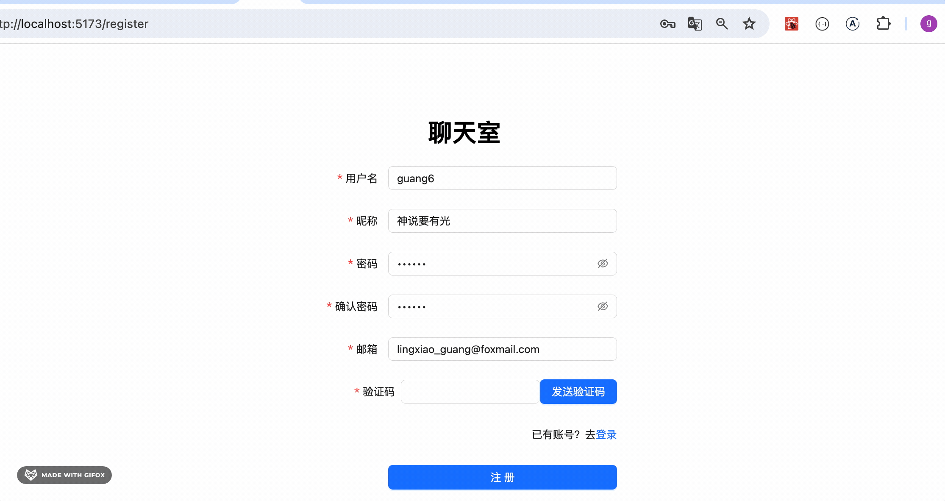Click the Google Translate icon
The width and height of the screenshot is (945, 501).
pos(695,24)
